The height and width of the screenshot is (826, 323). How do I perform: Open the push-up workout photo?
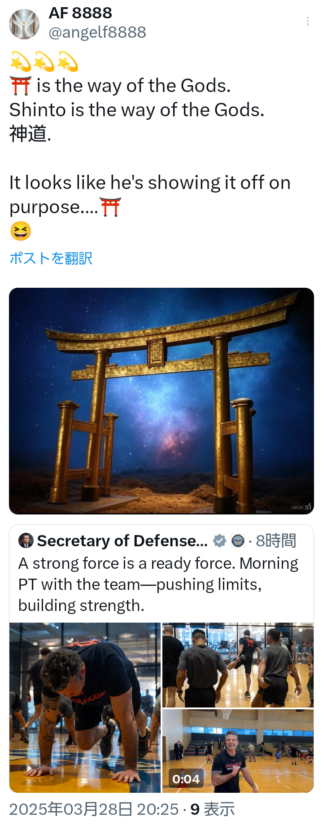click(x=85, y=707)
